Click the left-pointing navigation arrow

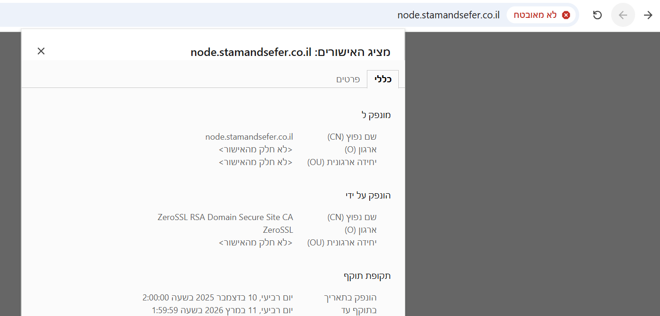click(x=623, y=15)
